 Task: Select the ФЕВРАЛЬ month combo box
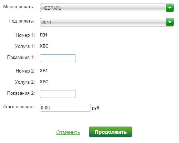pos(107,8)
